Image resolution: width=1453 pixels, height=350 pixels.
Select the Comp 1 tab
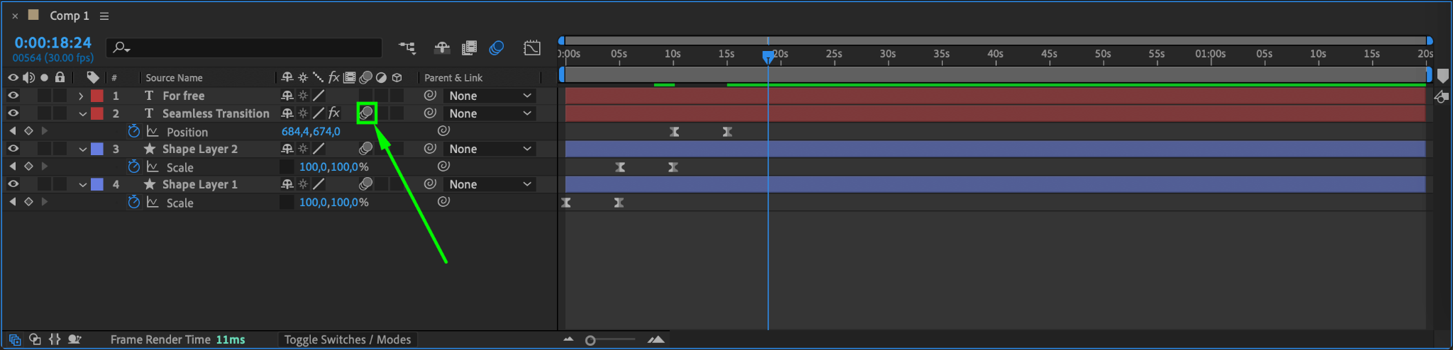pos(69,16)
